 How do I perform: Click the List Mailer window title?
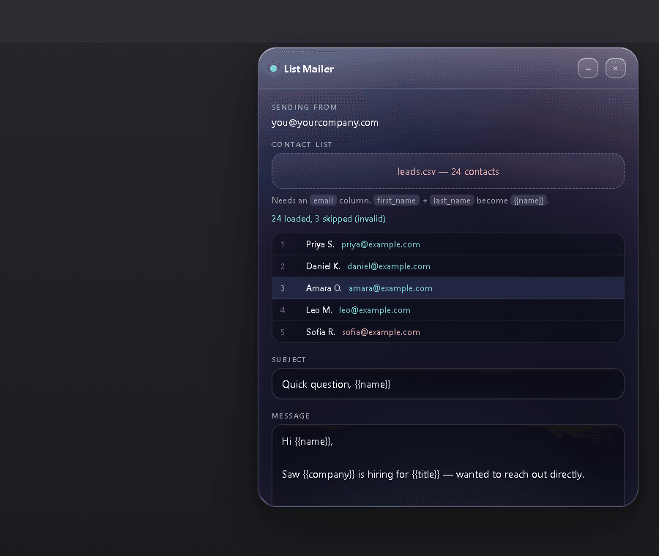point(309,69)
